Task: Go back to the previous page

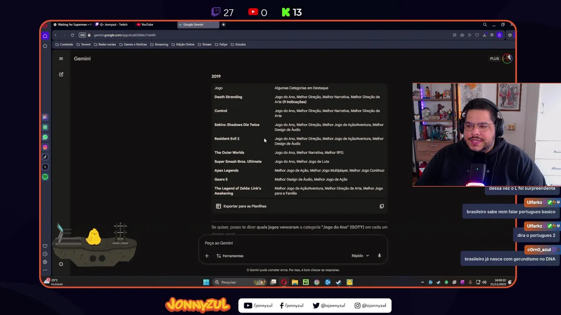Action: [55, 35]
